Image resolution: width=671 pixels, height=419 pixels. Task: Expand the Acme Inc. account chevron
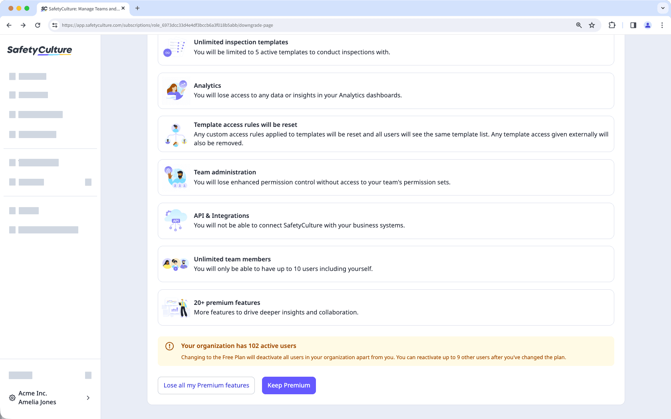[x=88, y=398]
